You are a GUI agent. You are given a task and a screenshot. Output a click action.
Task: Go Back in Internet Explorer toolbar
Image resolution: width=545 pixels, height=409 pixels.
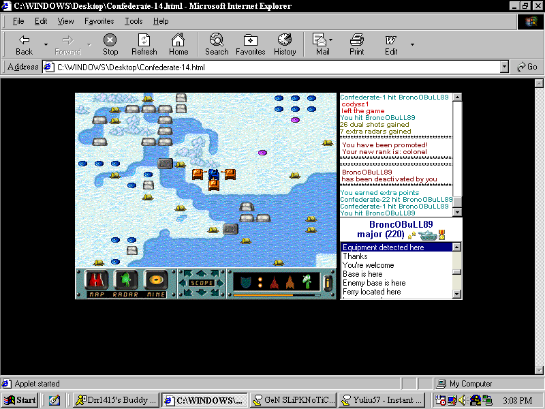[24, 44]
